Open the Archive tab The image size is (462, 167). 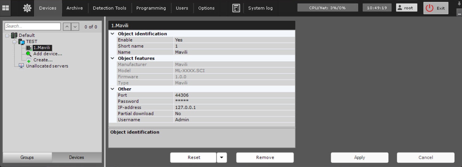[75, 8]
